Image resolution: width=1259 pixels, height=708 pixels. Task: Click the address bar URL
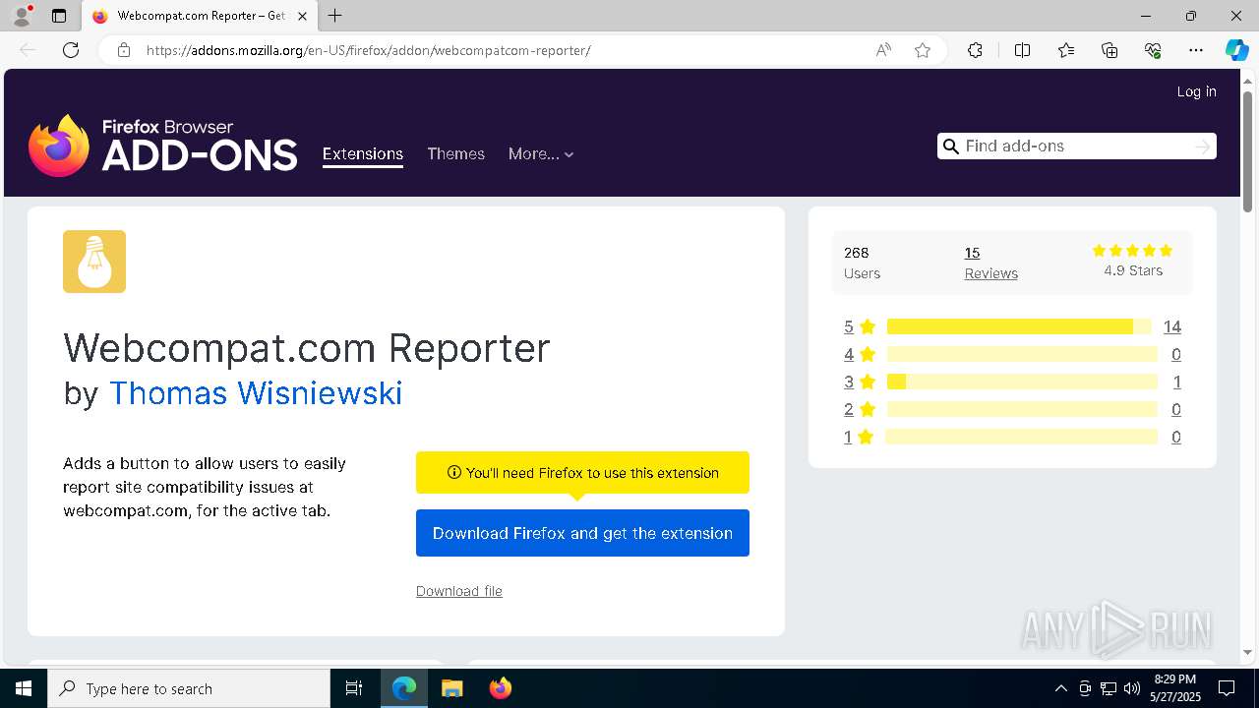pos(368,50)
